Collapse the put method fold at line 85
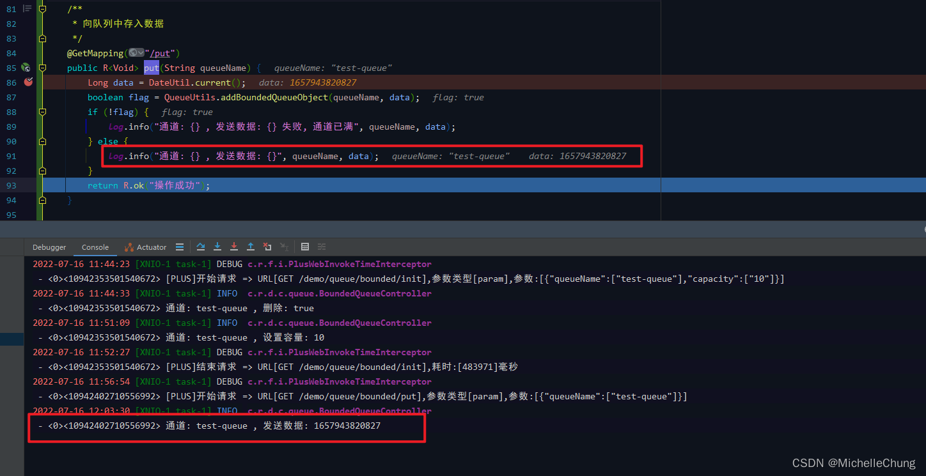The image size is (926, 476). (43, 68)
